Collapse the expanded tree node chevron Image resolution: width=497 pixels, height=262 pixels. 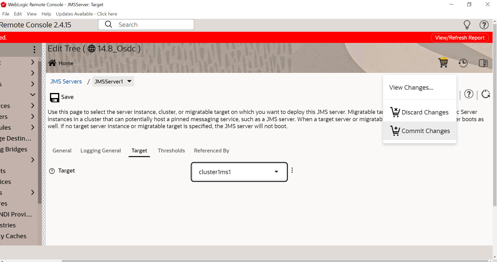point(33,95)
